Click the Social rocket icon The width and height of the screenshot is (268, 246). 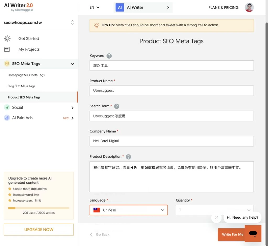click(x=7, y=107)
